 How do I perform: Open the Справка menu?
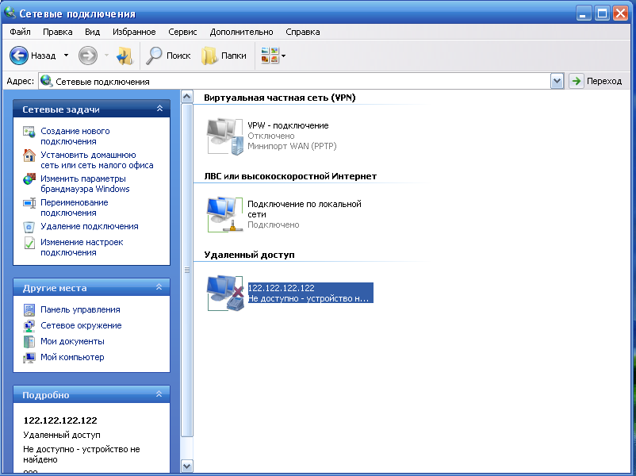(x=303, y=32)
